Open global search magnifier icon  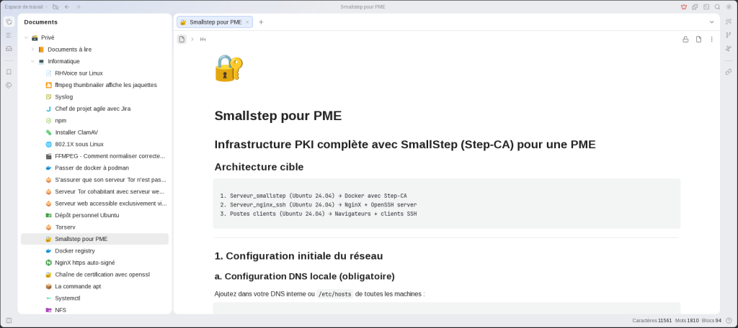[717, 7]
